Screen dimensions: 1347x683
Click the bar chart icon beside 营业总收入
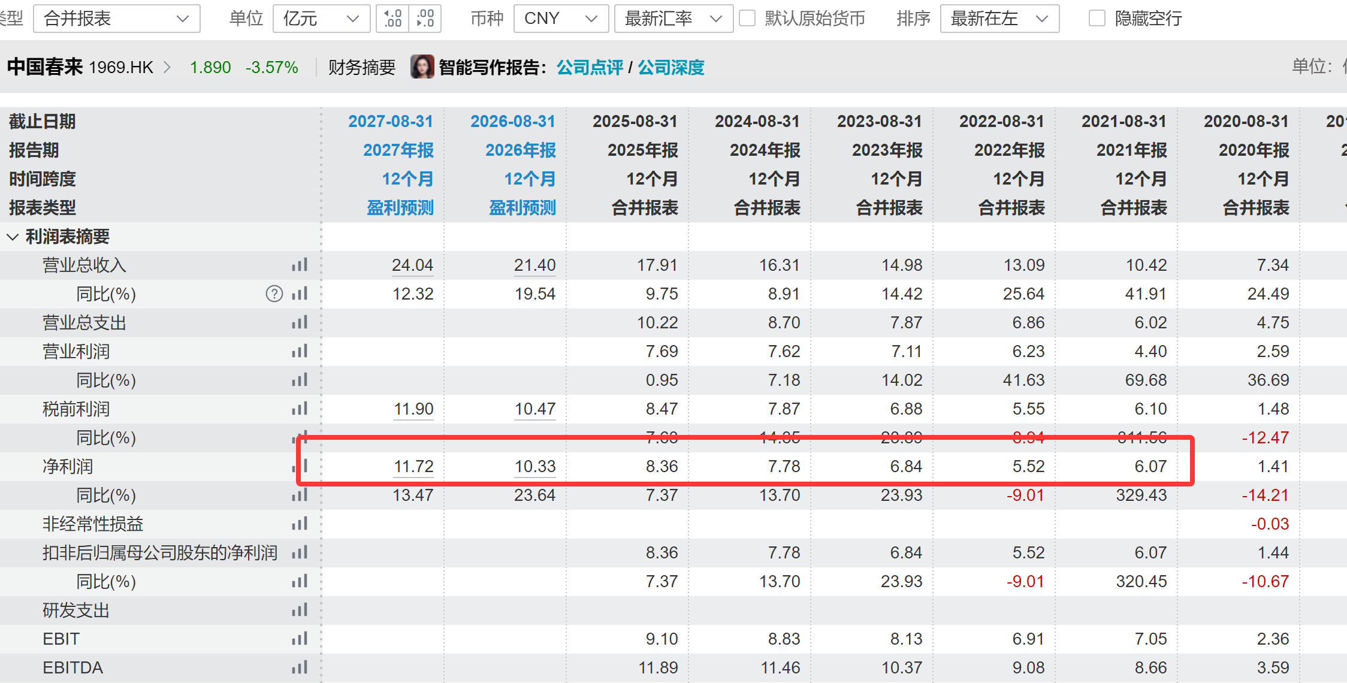300,265
